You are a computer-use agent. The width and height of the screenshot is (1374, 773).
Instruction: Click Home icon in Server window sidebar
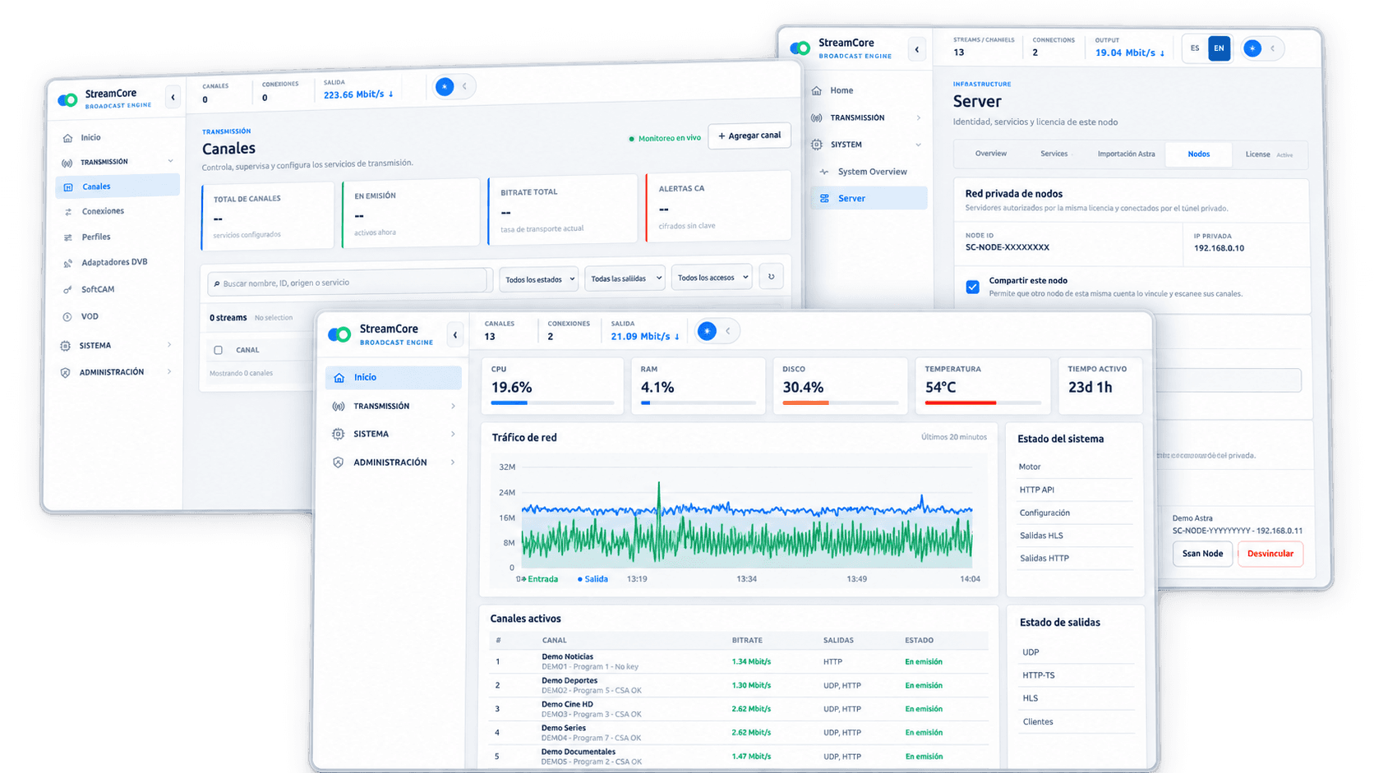click(817, 91)
